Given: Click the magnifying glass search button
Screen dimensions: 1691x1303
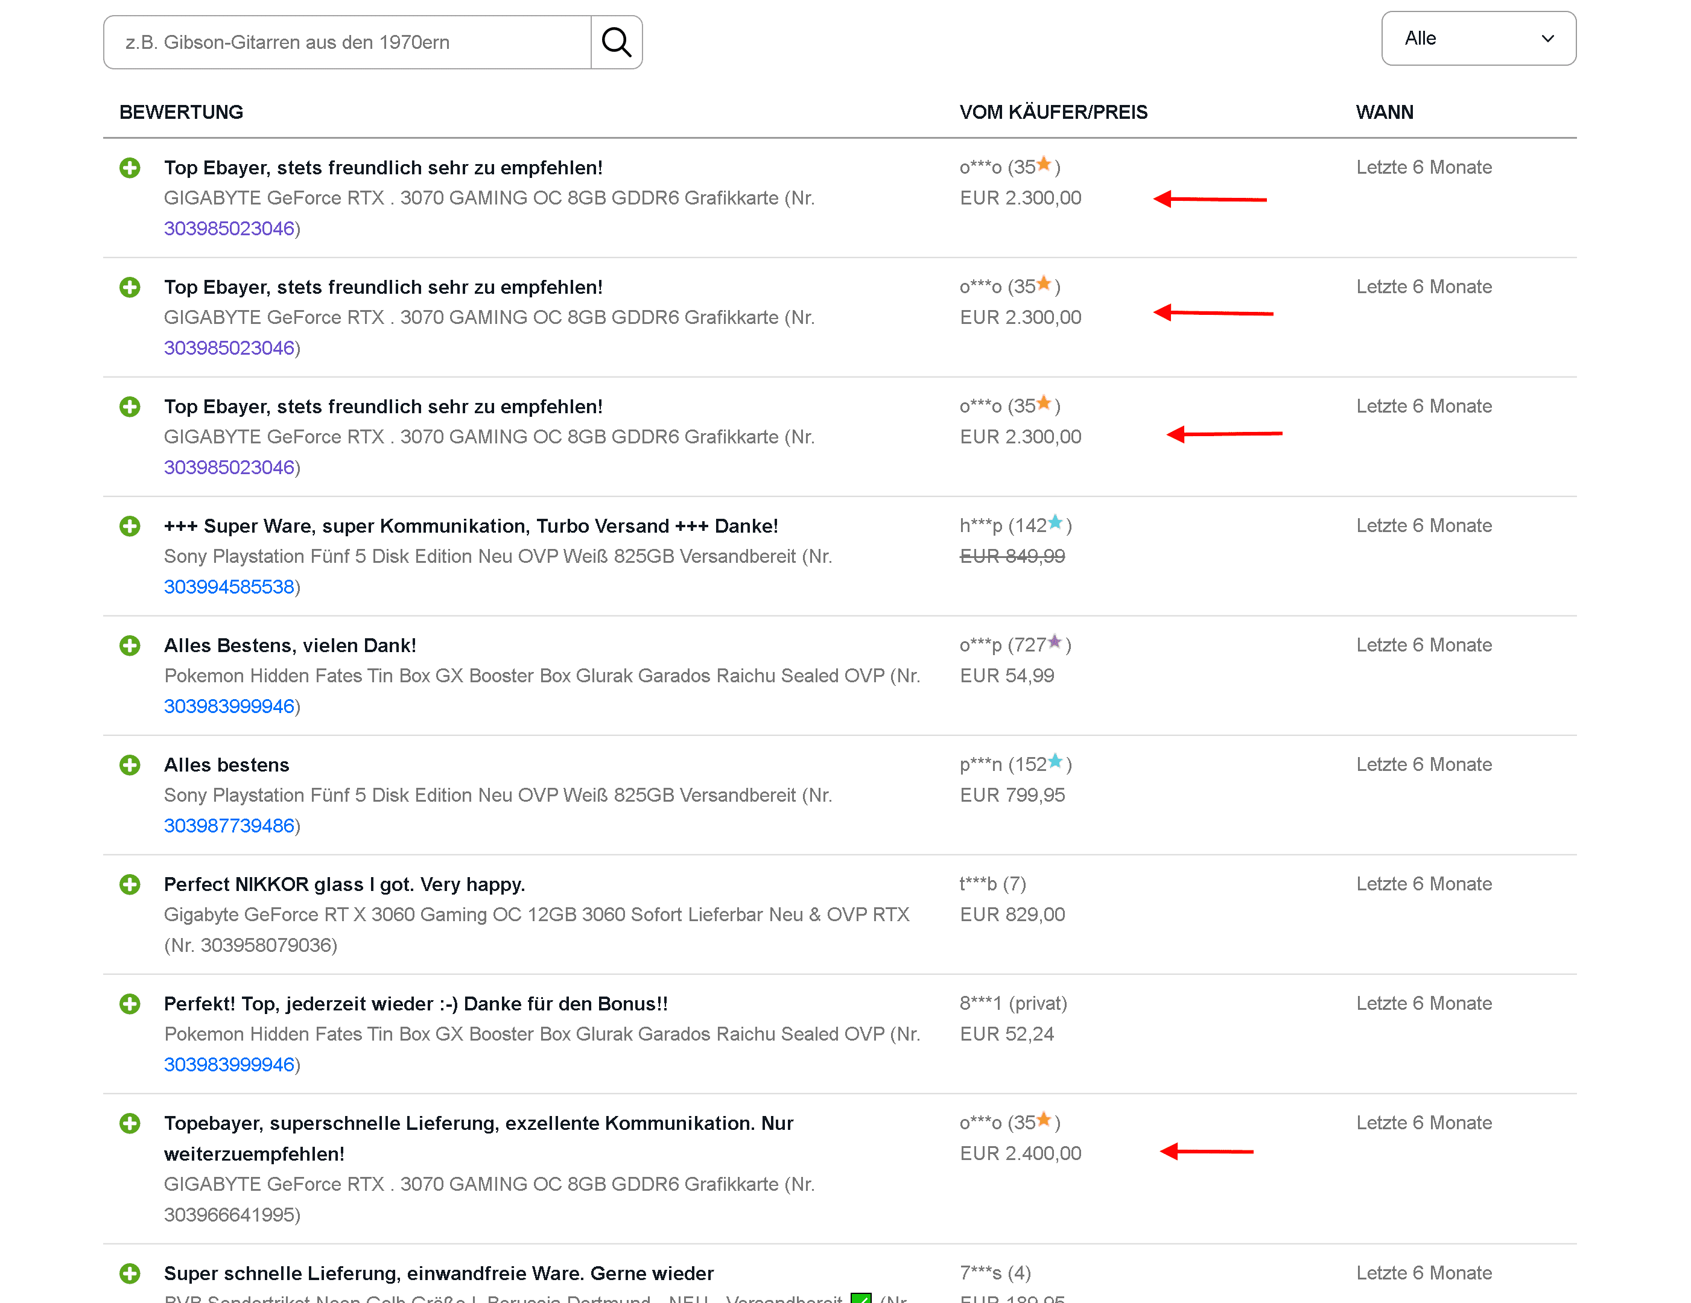Looking at the screenshot, I should tap(617, 43).
